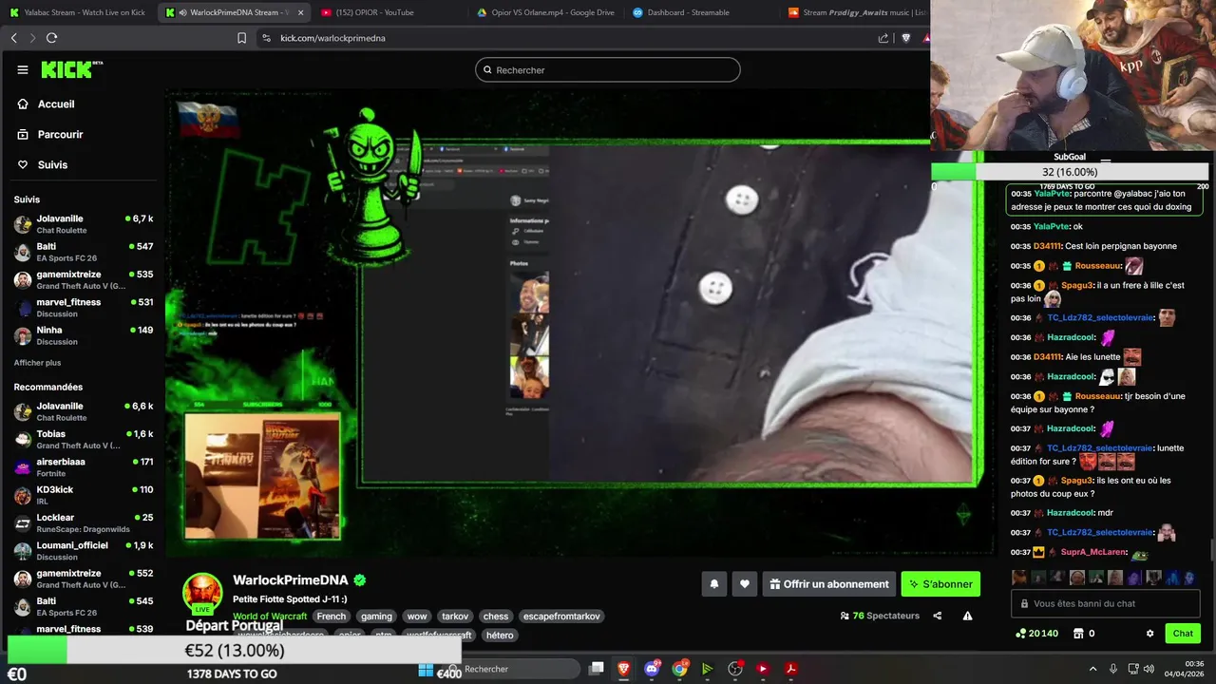Screen dimensions: 1216x684
Task: Open followed channel Jolavanille
Action: tap(84, 224)
